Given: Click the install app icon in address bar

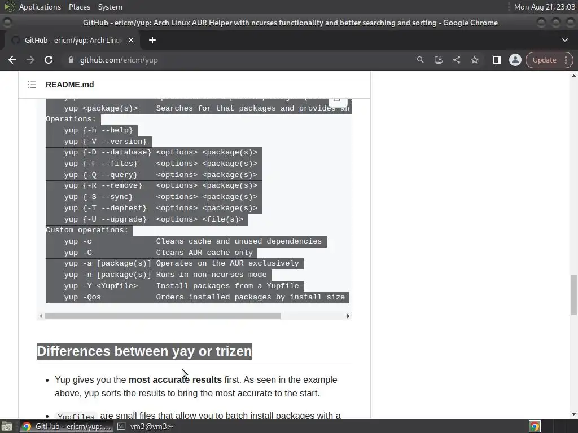Looking at the screenshot, I should click(x=438, y=60).
